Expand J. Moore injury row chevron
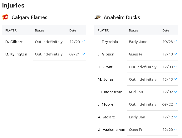Viewport: 182px width, 138px height. [175, 104]
